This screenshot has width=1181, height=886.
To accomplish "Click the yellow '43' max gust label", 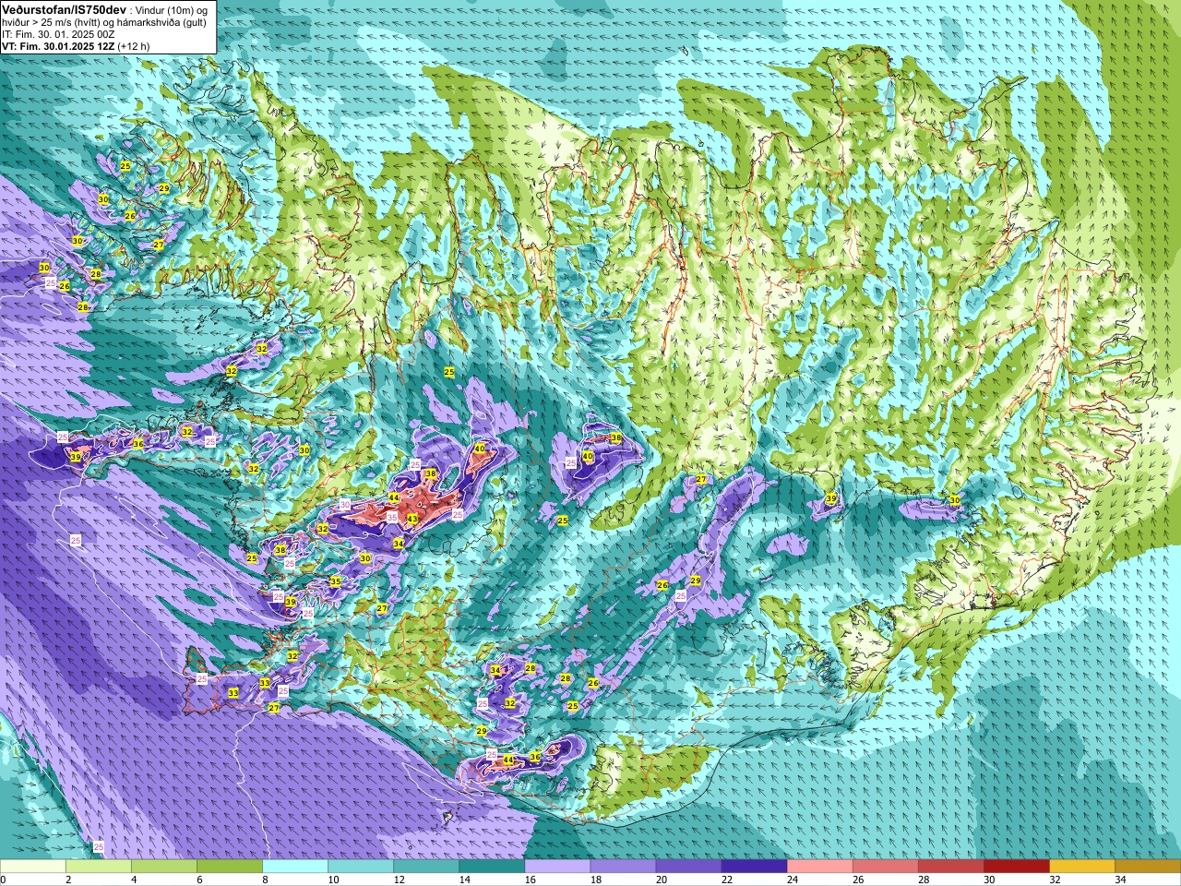I will 412,520.
